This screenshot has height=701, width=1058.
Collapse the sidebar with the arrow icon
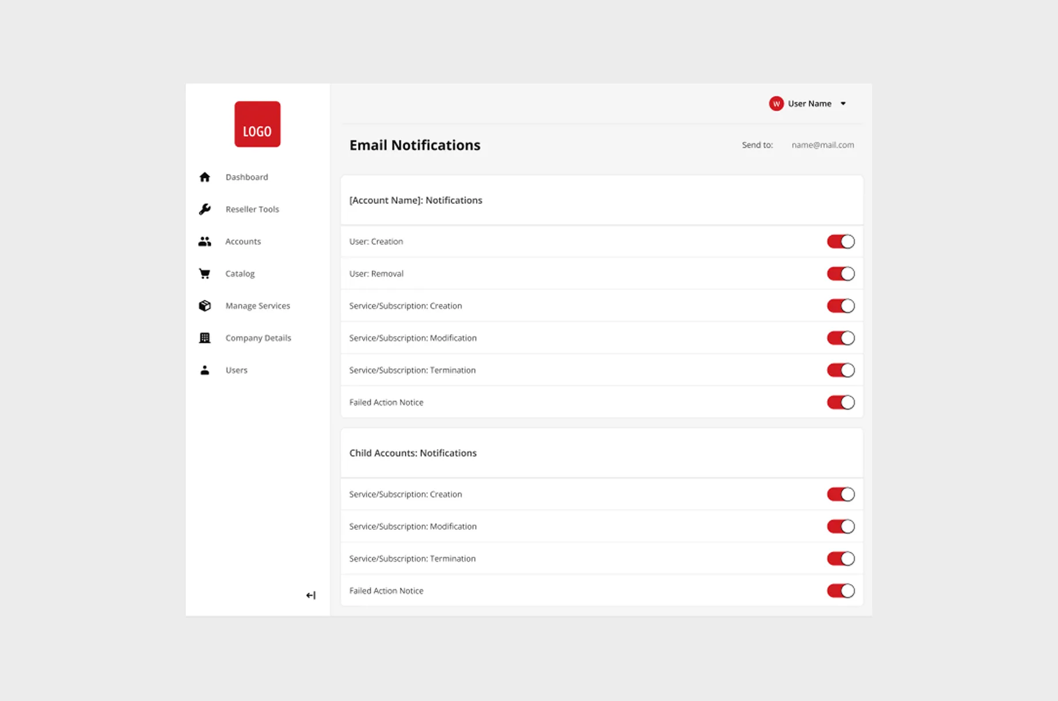[x=311, y=595]
